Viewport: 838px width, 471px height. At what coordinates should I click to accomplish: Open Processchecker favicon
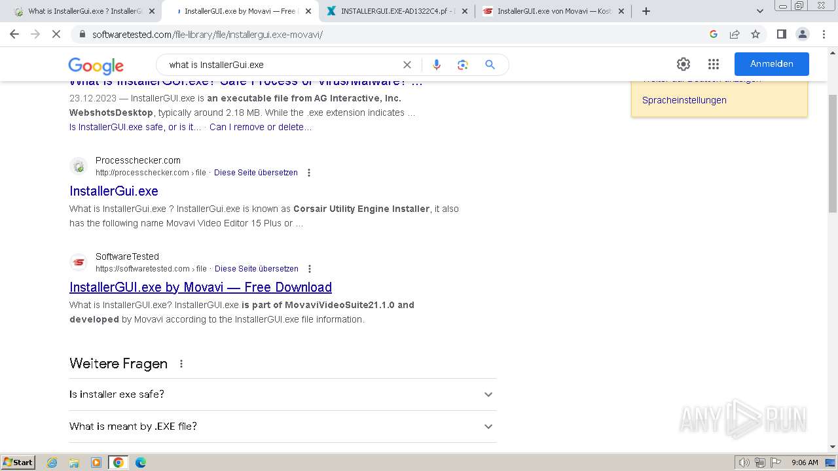tap(79, 166)
